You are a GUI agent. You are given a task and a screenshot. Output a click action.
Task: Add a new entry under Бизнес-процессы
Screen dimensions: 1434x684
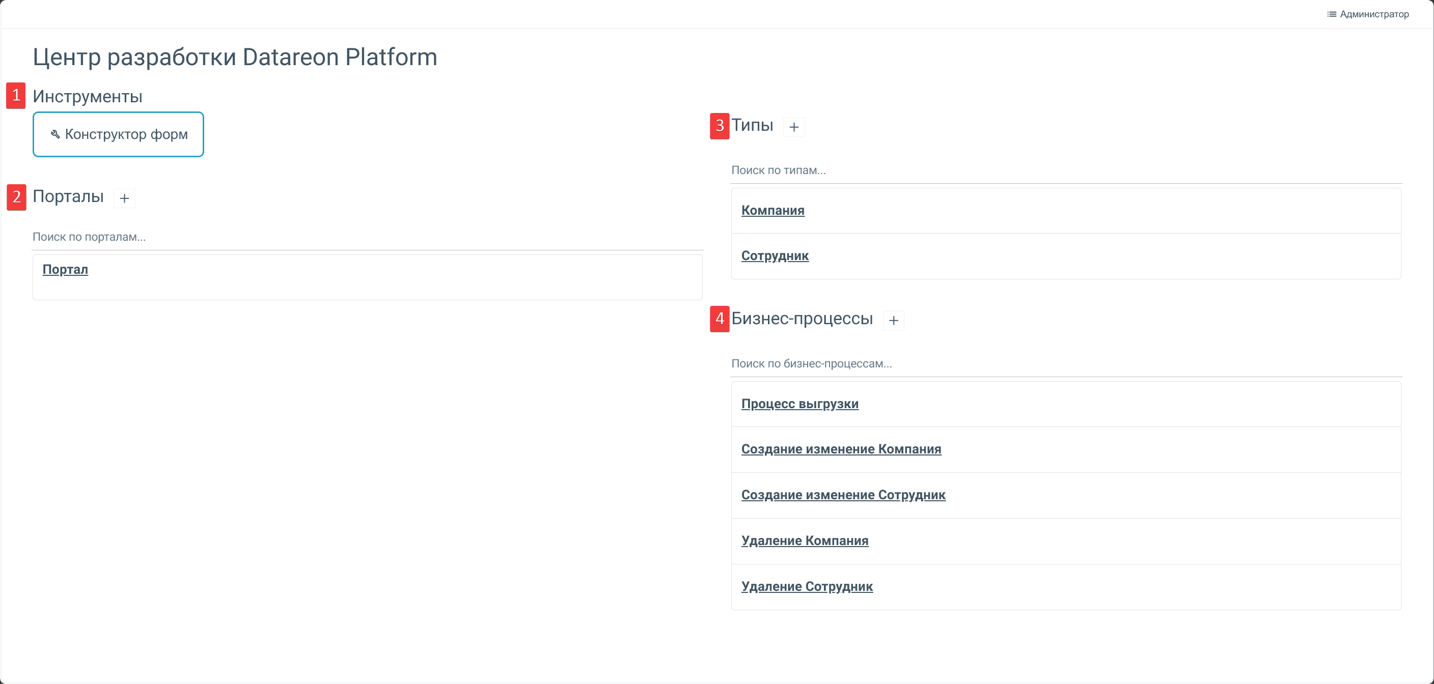[x=894, y=321]
